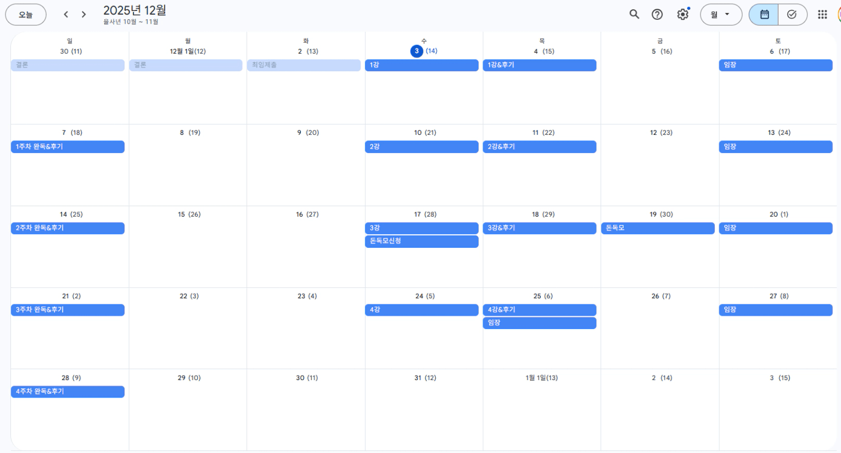Switch to calendar view toggle
This screenshot has height=453, width=841.
click(764, 14)
